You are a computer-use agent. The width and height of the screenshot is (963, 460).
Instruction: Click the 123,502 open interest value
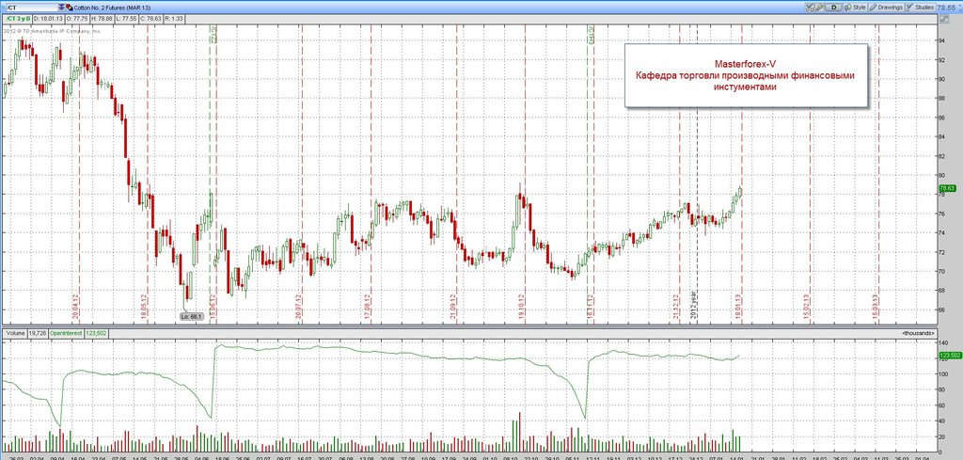point(95,332)
